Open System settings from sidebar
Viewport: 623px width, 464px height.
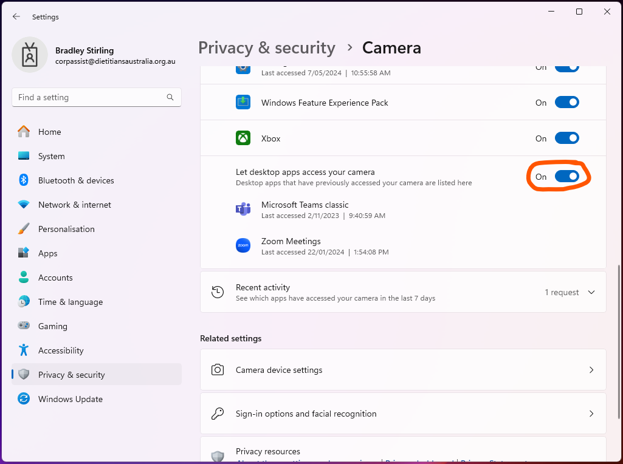23,156
